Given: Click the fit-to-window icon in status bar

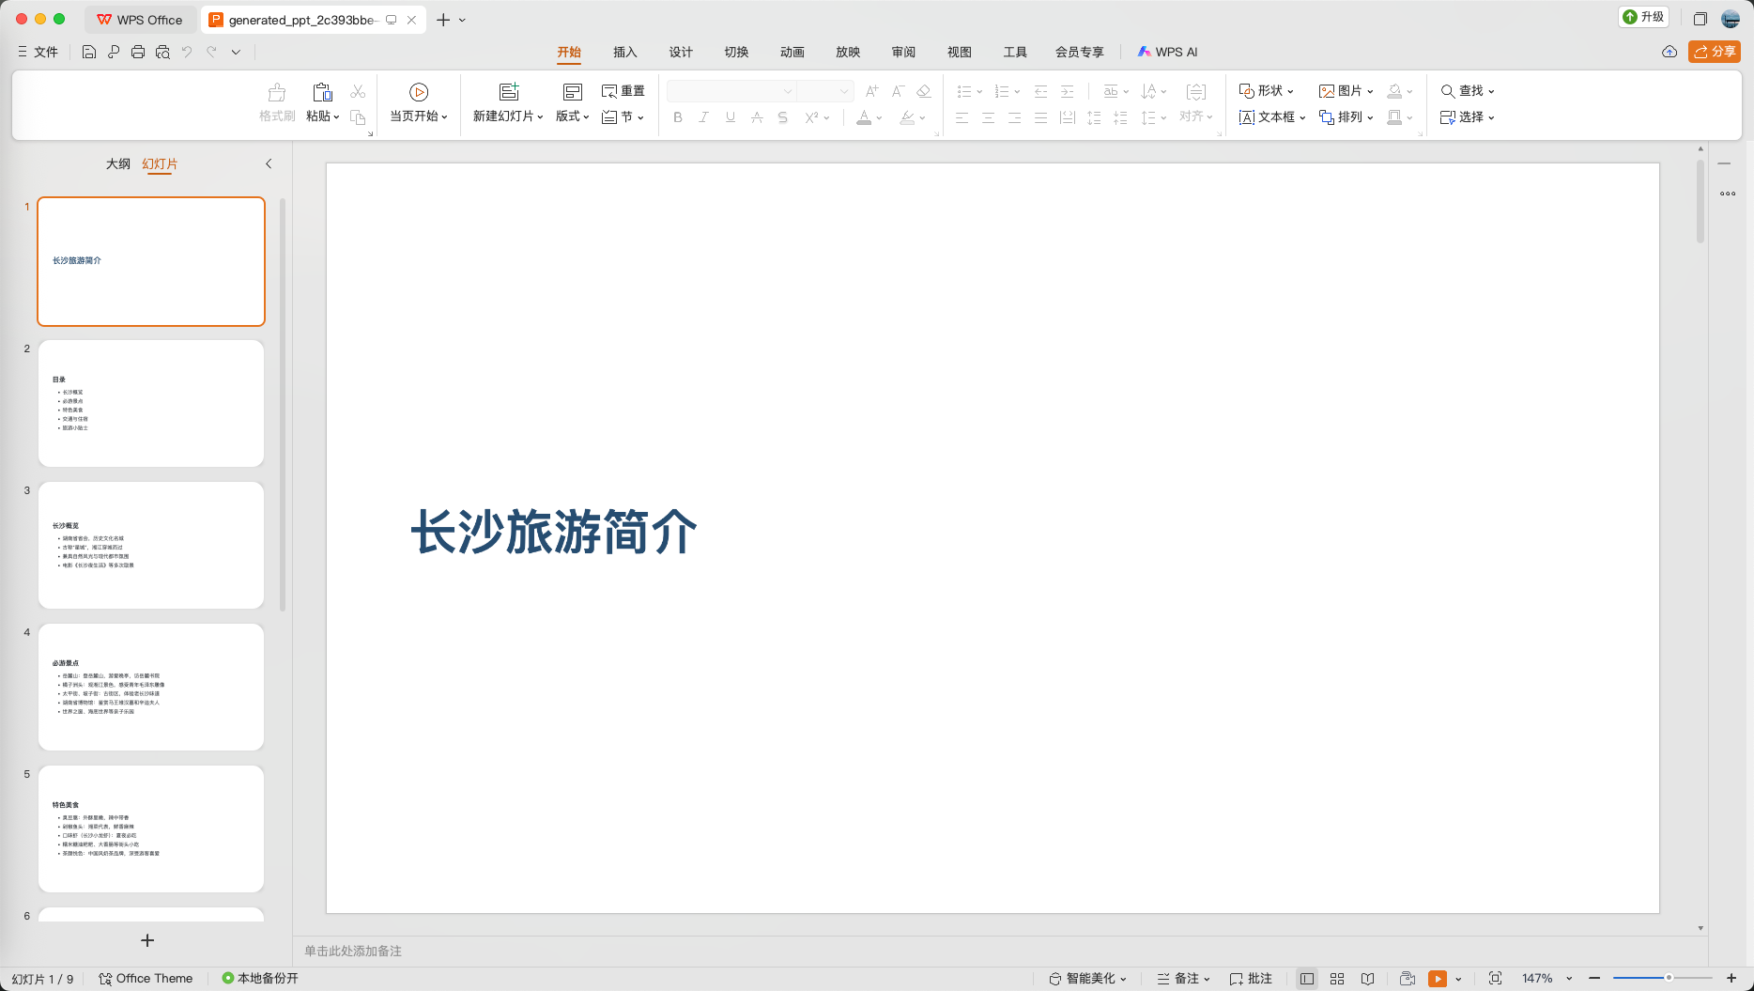Looking at the screenshot, I should coord(1495,979).
